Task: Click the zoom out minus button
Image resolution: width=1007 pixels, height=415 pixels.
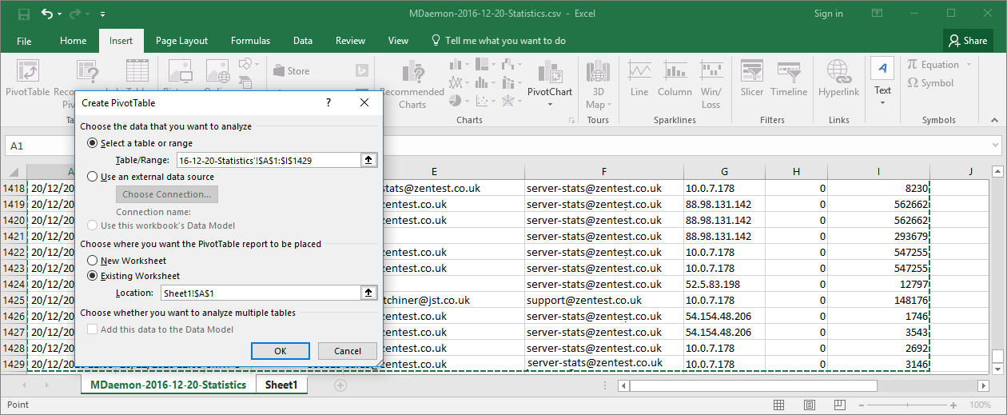Action: pos(862,405)
